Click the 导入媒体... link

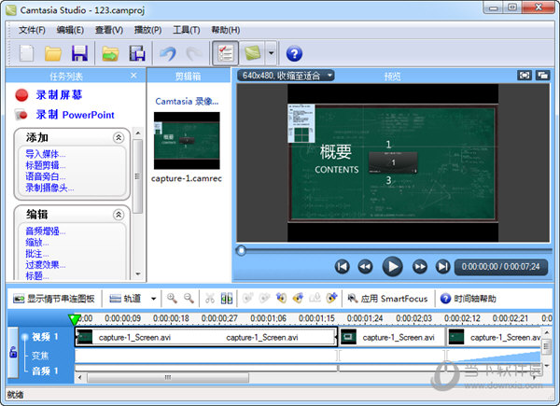click(46, 154)
